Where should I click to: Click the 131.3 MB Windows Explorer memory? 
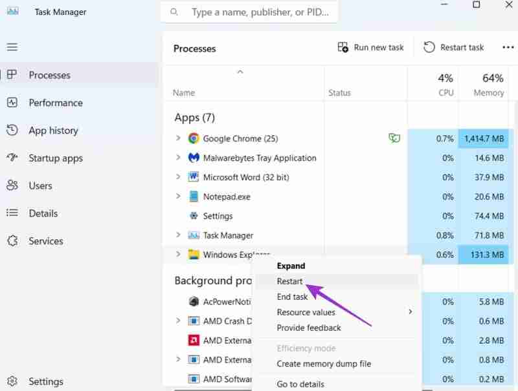pos(488,255)
